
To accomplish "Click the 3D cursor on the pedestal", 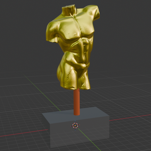I will [75, 126].
